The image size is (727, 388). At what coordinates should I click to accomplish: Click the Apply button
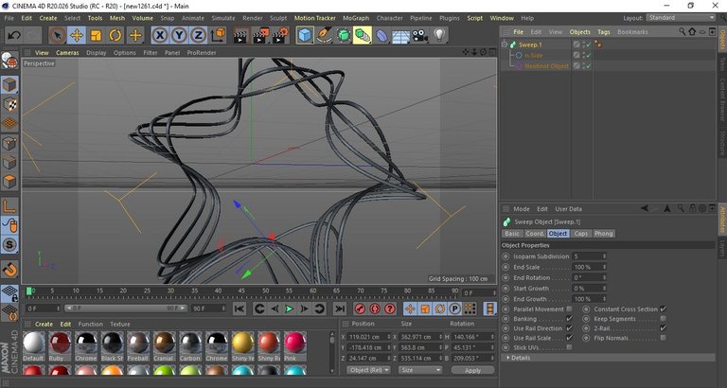tap(472, 370)
